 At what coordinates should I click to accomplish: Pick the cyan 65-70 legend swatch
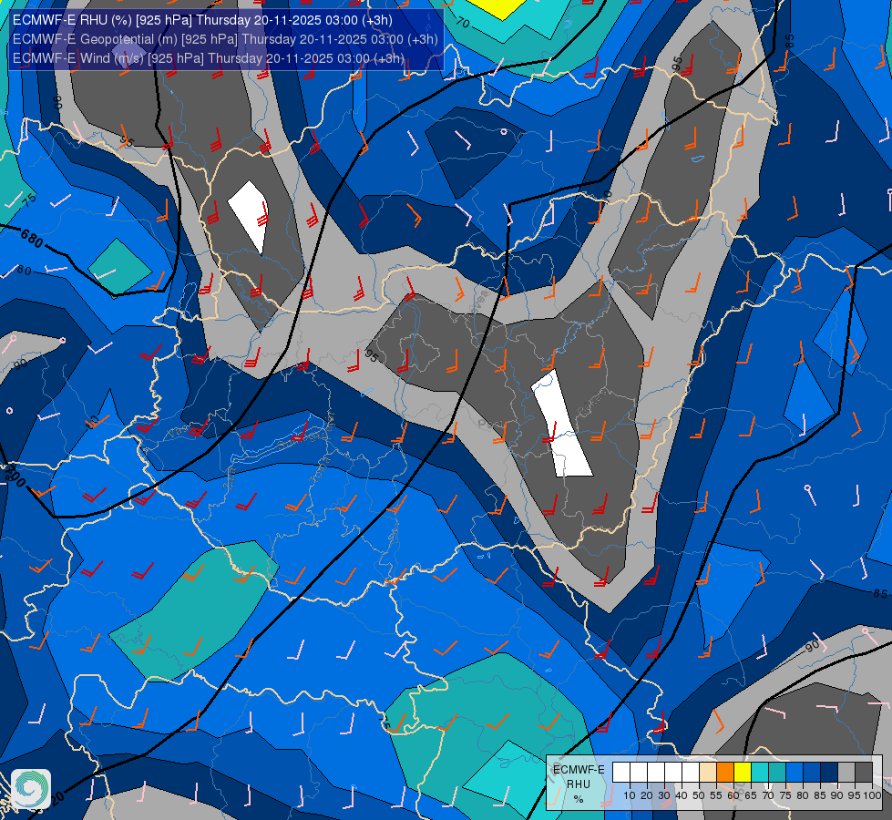[760, 773]
